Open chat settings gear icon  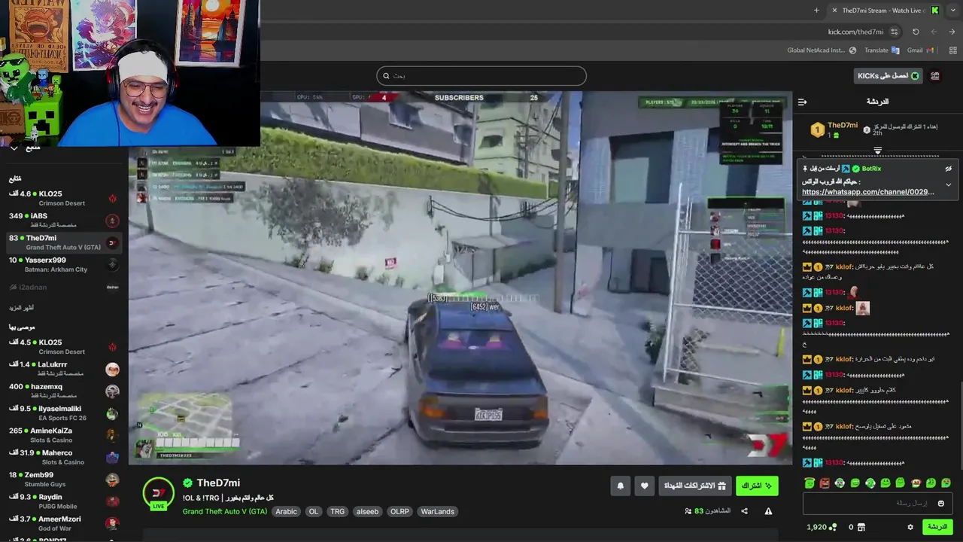(910, 527)
